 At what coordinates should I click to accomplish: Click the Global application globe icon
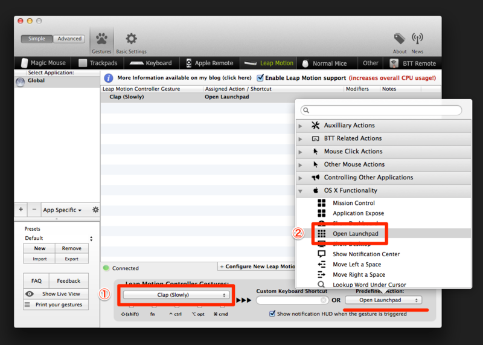point(21,82)
